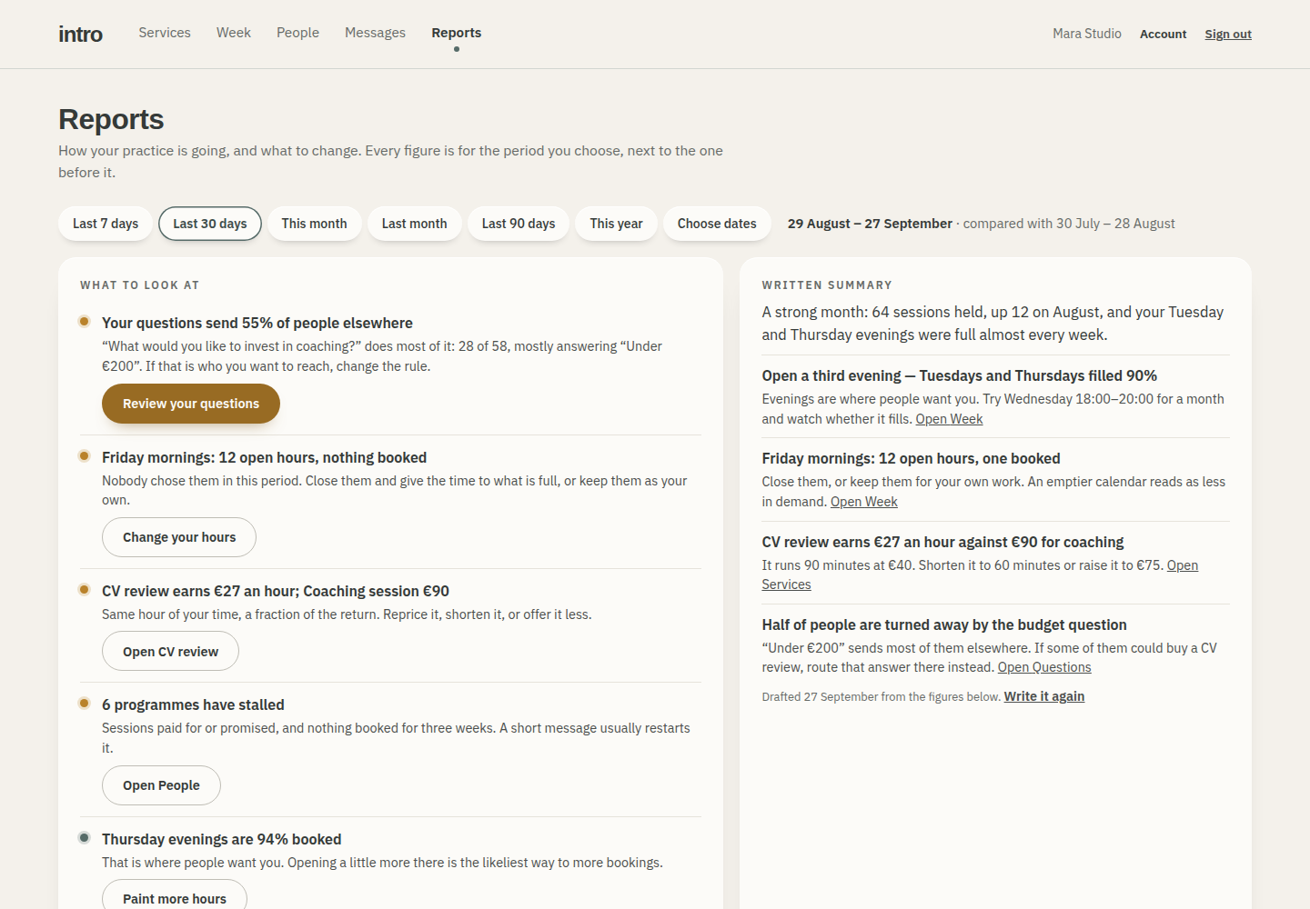Click the Reports page heading
Viewport: 1310px width, 909px height.
coord(111,119)
